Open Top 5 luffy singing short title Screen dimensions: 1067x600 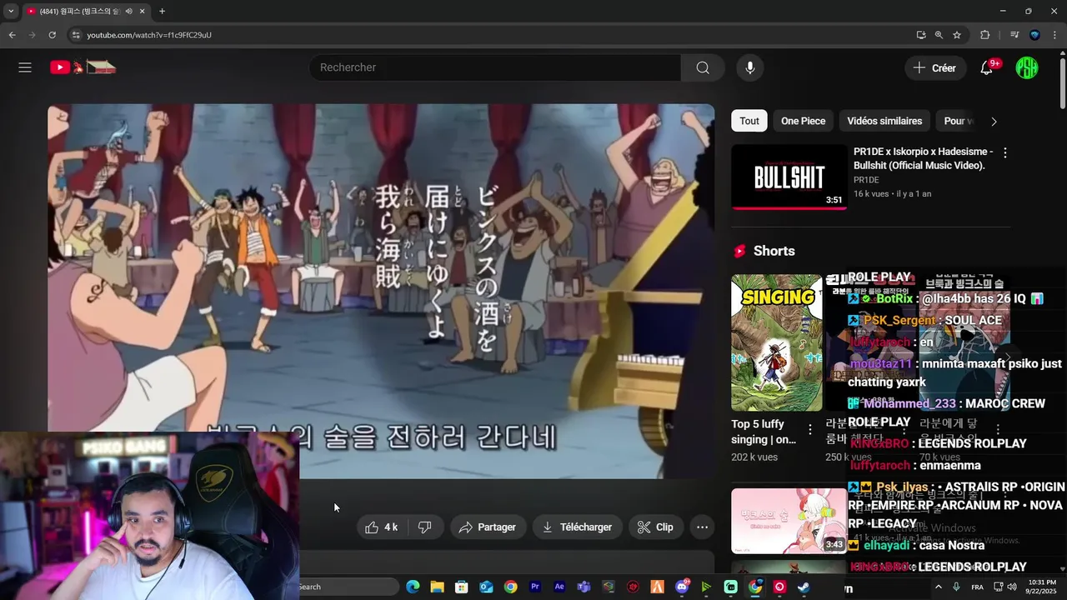[x=764, y=432]
